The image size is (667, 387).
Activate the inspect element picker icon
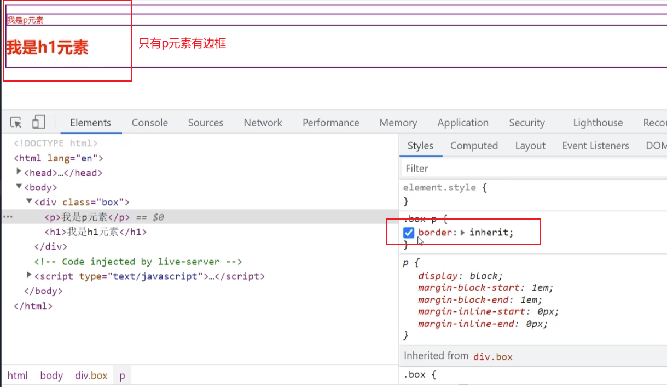coord(16,123)
